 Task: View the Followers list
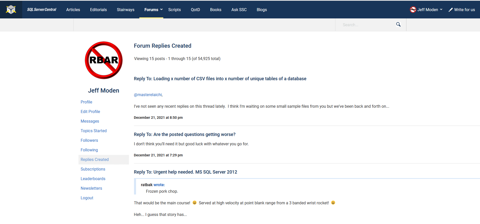coord(89,140)
